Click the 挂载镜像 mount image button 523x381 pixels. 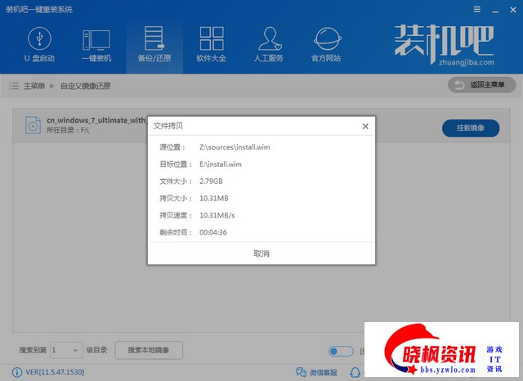470,128
